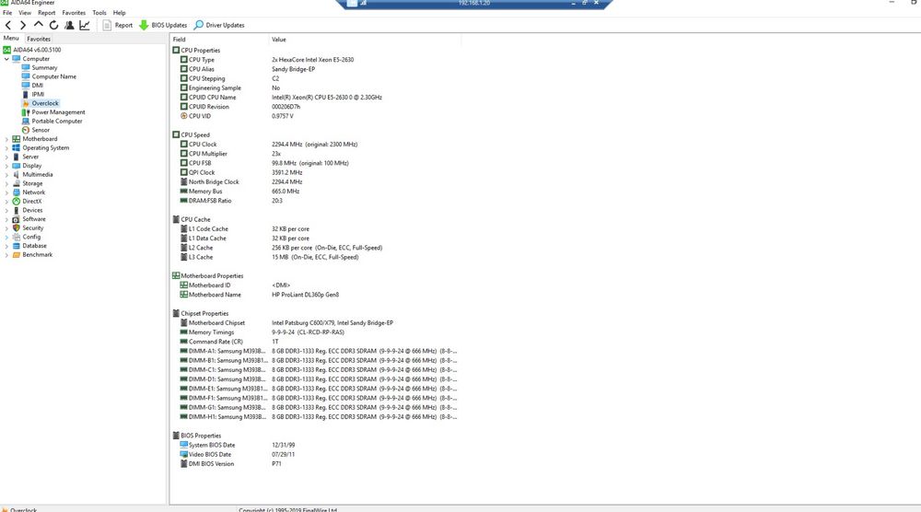Select the CPU Clock row
Image resolution: width=921 pixels, height=512 pixels.
(x=316, y=145)
